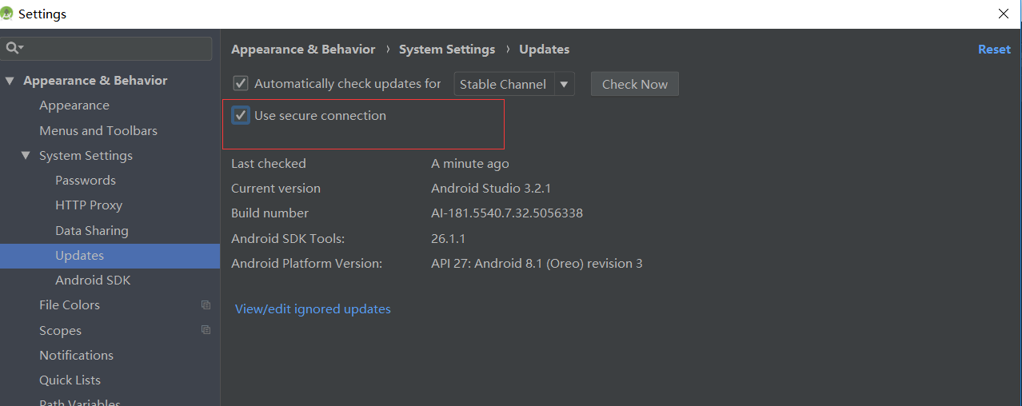Click the search magnifier icon in settings
Viewport: 1022px width, 406px height.
[14, 49]
